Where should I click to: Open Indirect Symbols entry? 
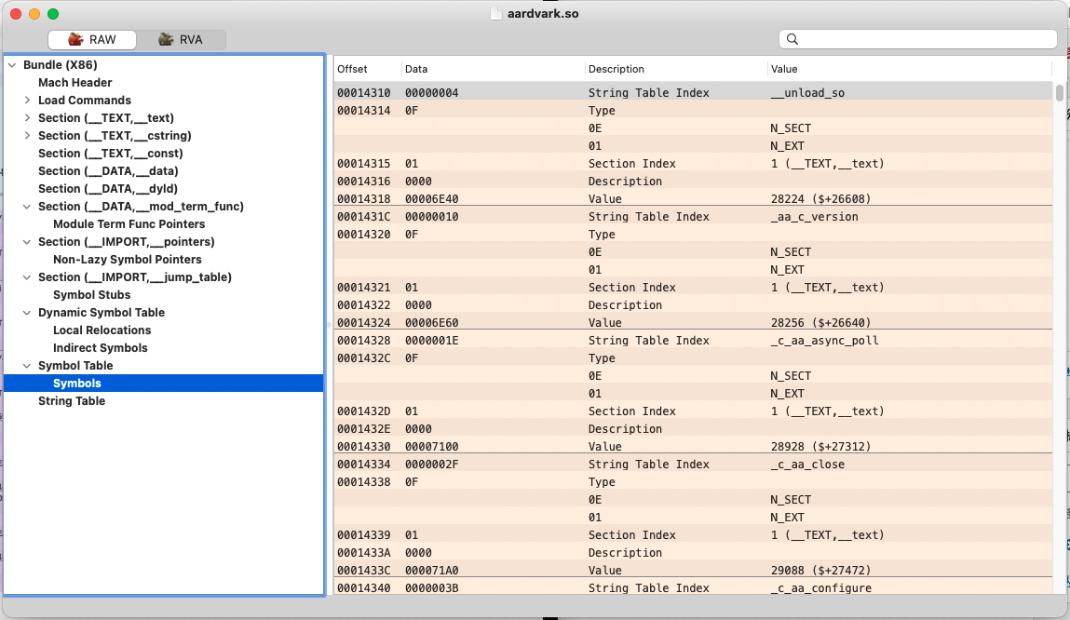101,348
